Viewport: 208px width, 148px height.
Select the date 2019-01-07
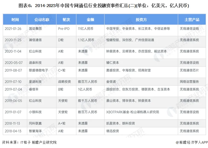13,112
